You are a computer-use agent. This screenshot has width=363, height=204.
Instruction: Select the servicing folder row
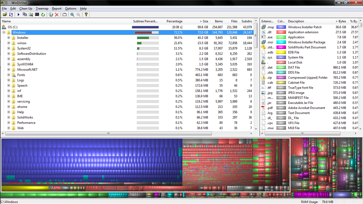(127, 101)
